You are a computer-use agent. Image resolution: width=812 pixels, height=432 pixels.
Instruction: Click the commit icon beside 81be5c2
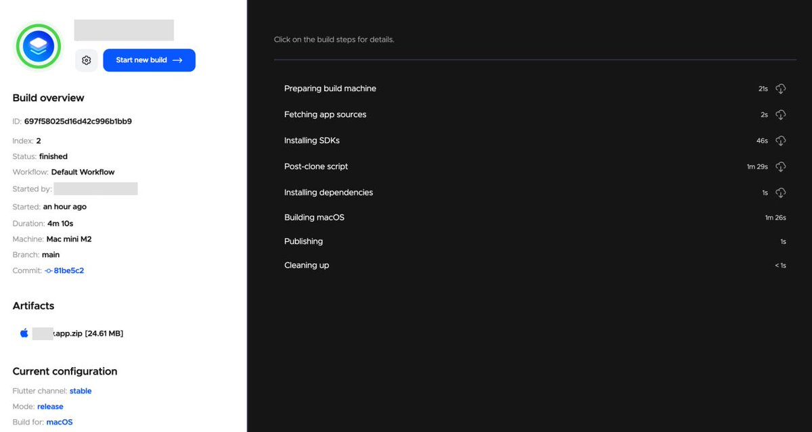(48, 270)
